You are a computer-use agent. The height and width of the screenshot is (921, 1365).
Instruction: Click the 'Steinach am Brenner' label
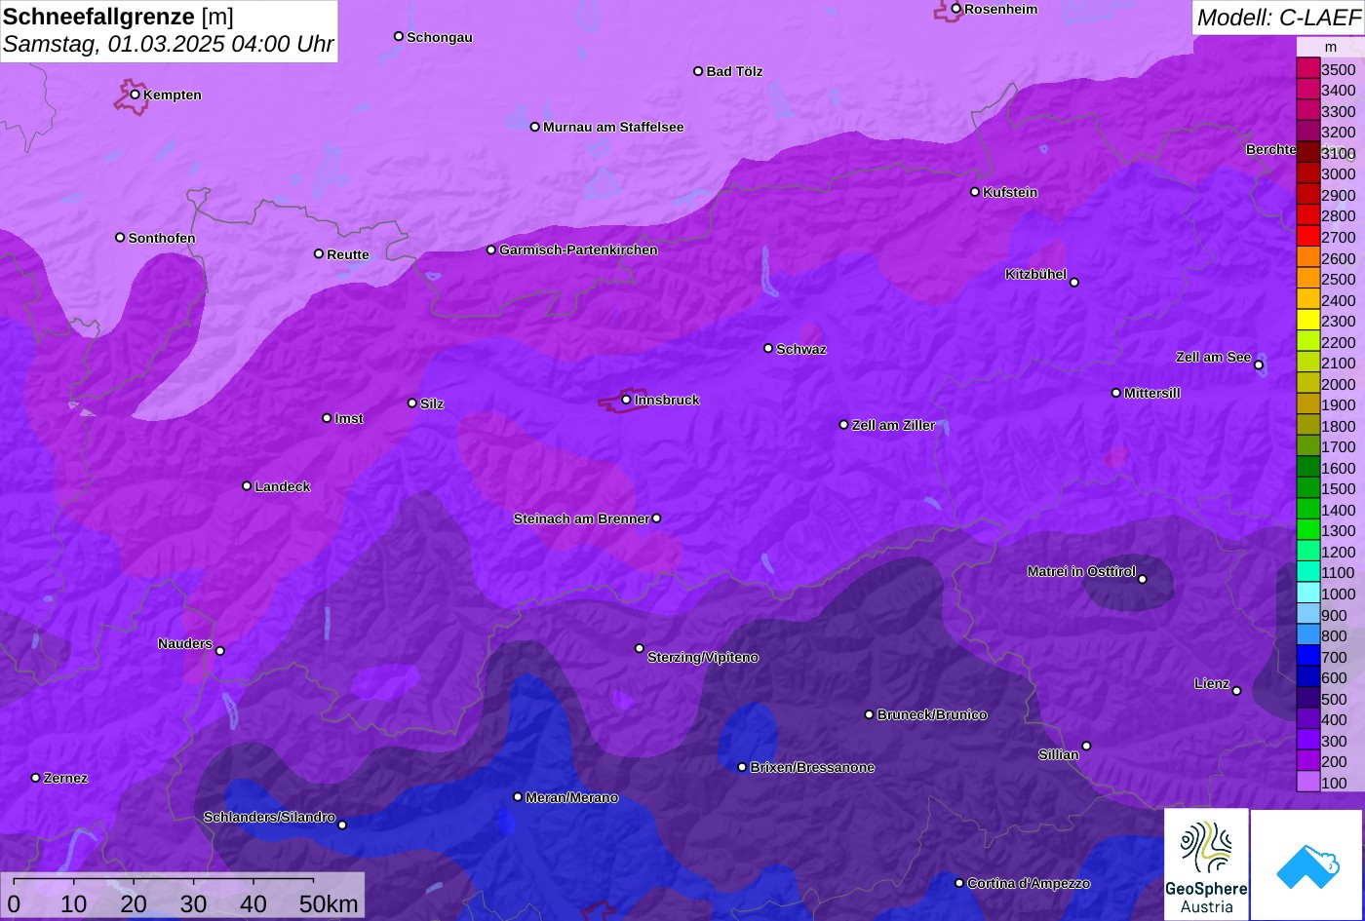(581, 518)
